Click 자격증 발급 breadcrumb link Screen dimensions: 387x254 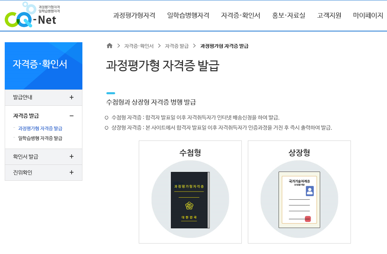177,46
